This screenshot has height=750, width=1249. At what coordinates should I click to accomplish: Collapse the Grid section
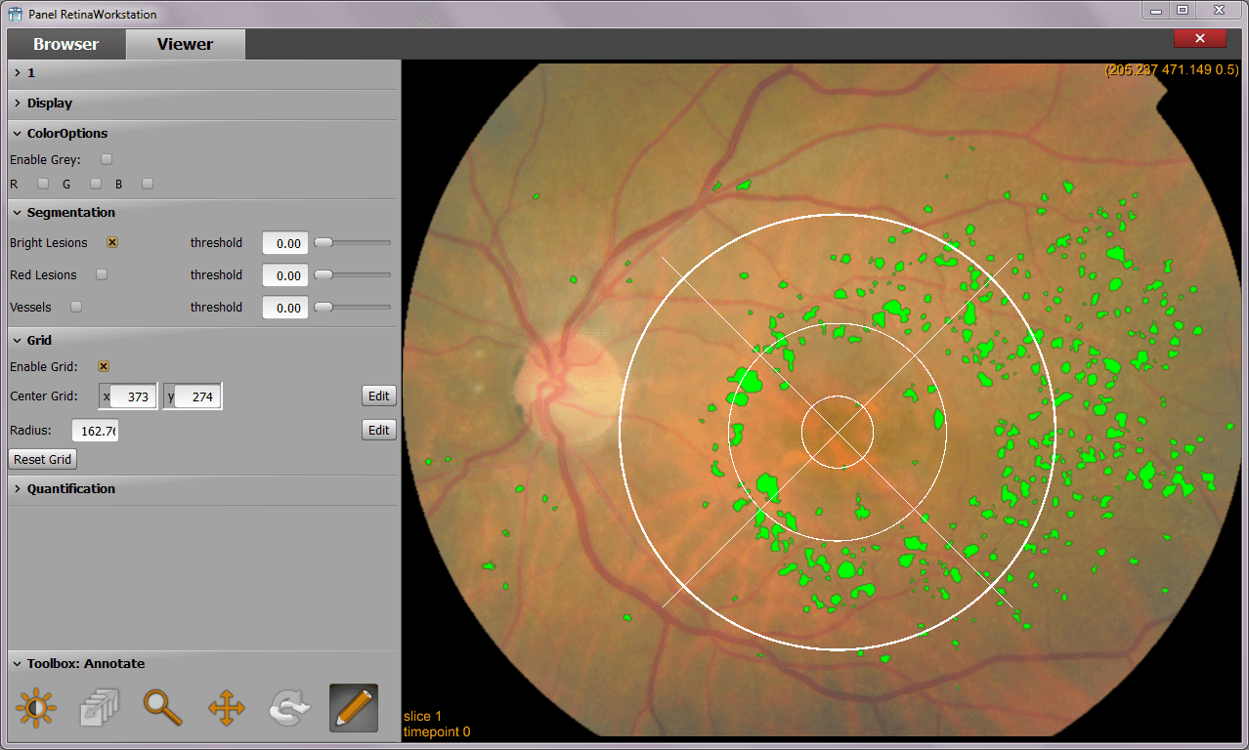coord(202,341)
